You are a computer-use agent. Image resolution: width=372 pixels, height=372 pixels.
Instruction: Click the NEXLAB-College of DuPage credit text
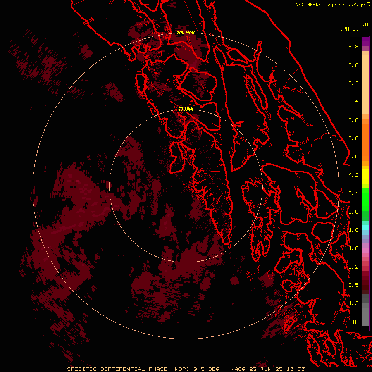(x=331, y=5)
